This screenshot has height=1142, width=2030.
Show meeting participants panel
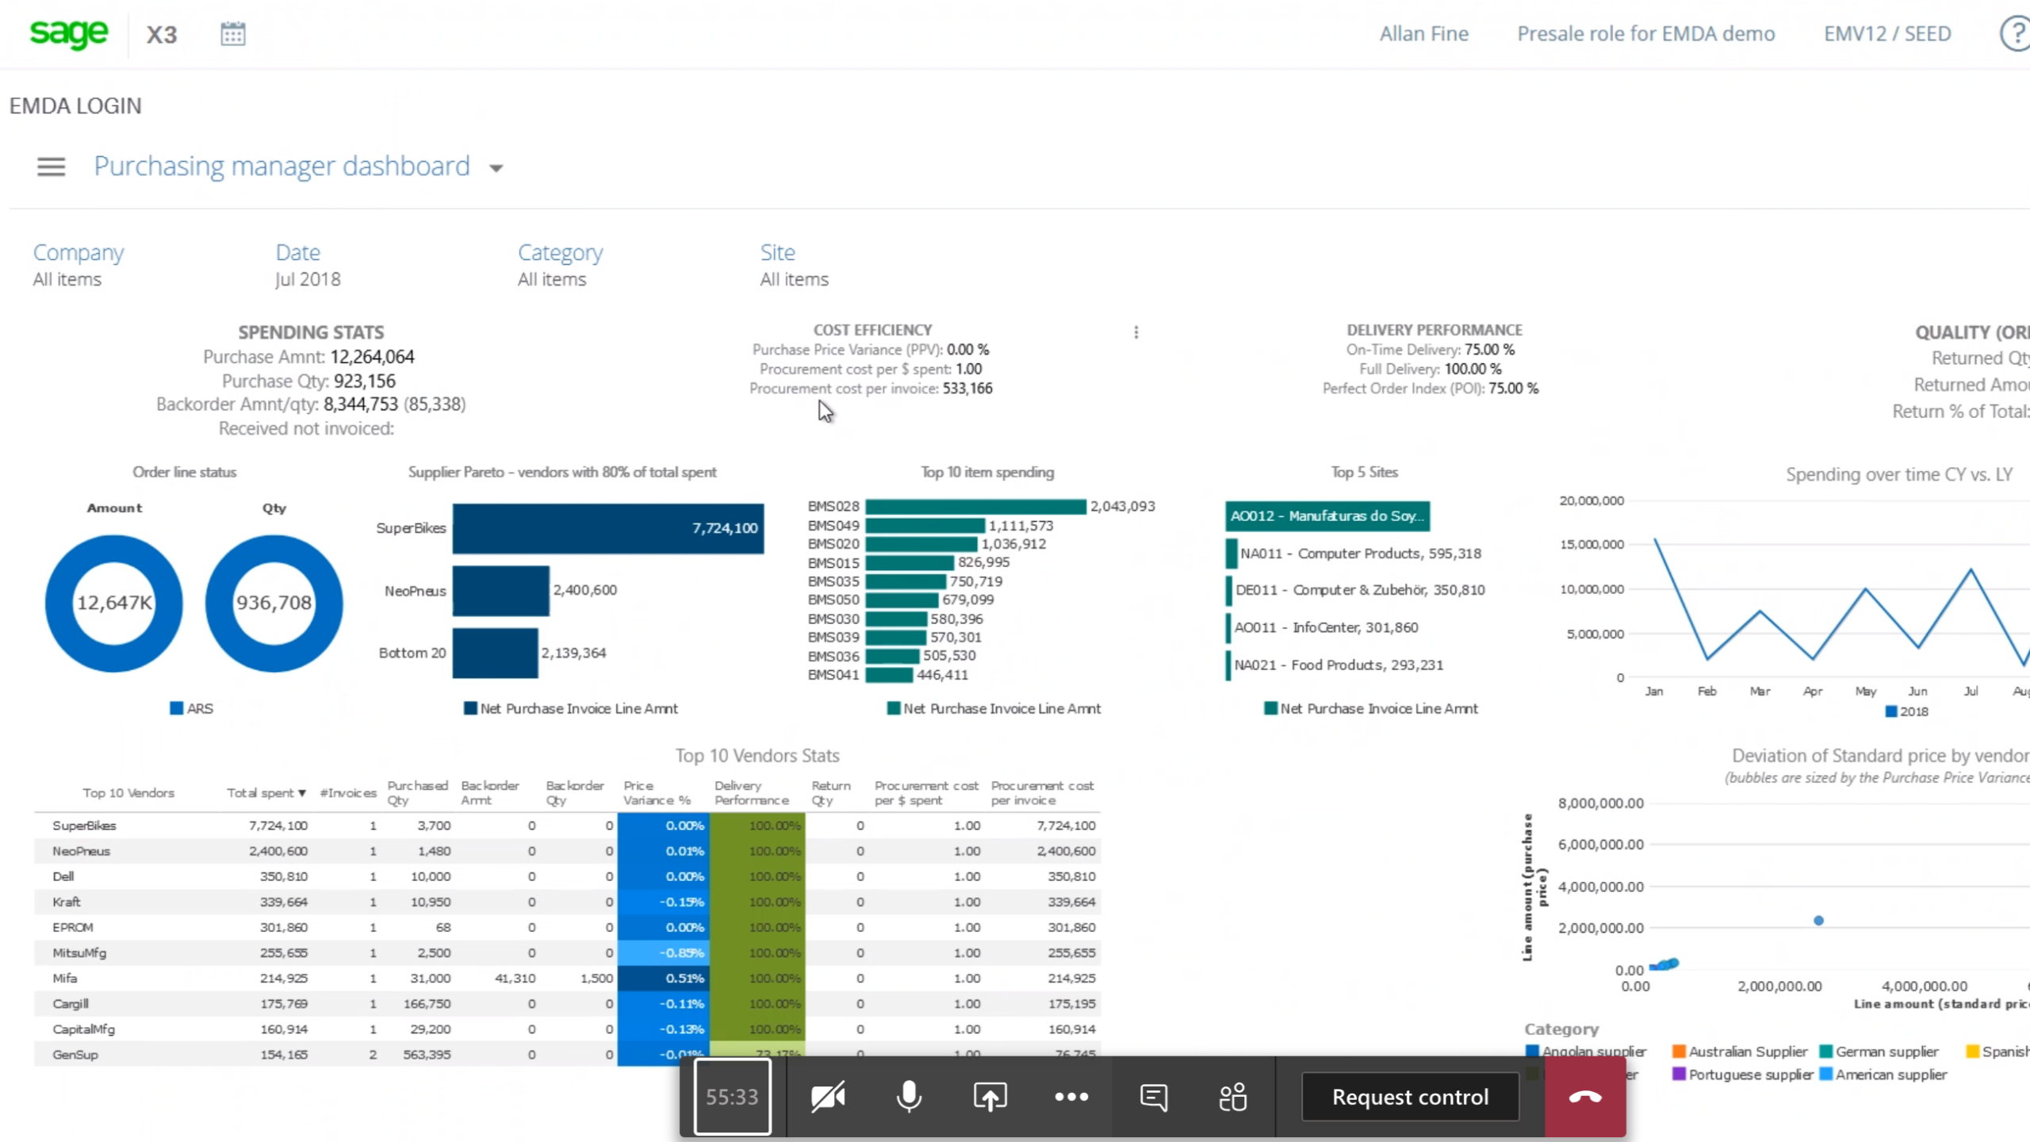point(1233,1097)
